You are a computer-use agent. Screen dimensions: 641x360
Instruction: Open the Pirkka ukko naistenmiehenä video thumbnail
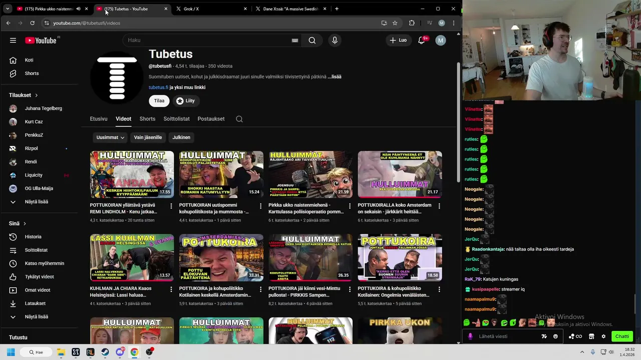coord(310,174)
